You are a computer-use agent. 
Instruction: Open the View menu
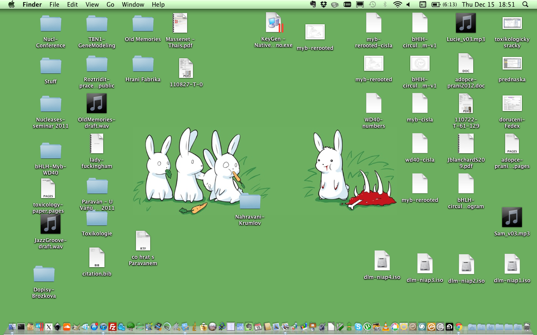(x=92, y=5)
